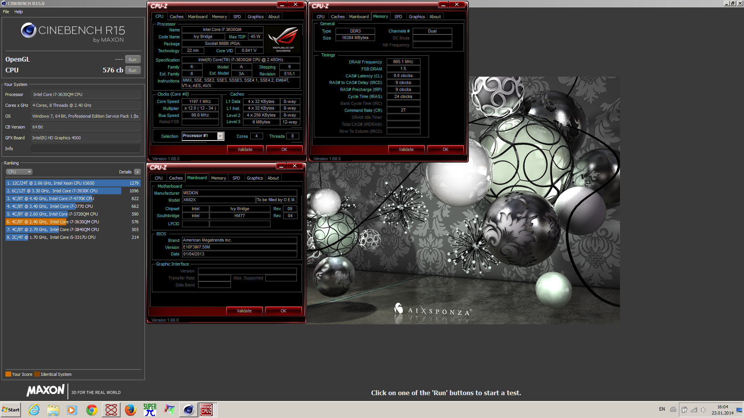This screenshot has width=744, height=418.
Task: Open Mainboard tab in CPU-Z CPU window
Action: (198, 17)
